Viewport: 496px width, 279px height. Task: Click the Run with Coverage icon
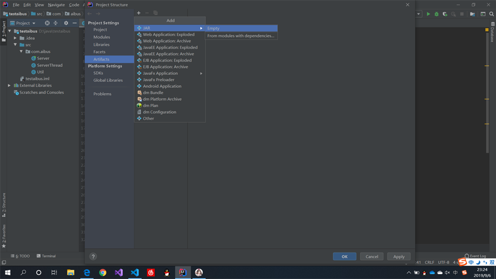click(445, 14)
